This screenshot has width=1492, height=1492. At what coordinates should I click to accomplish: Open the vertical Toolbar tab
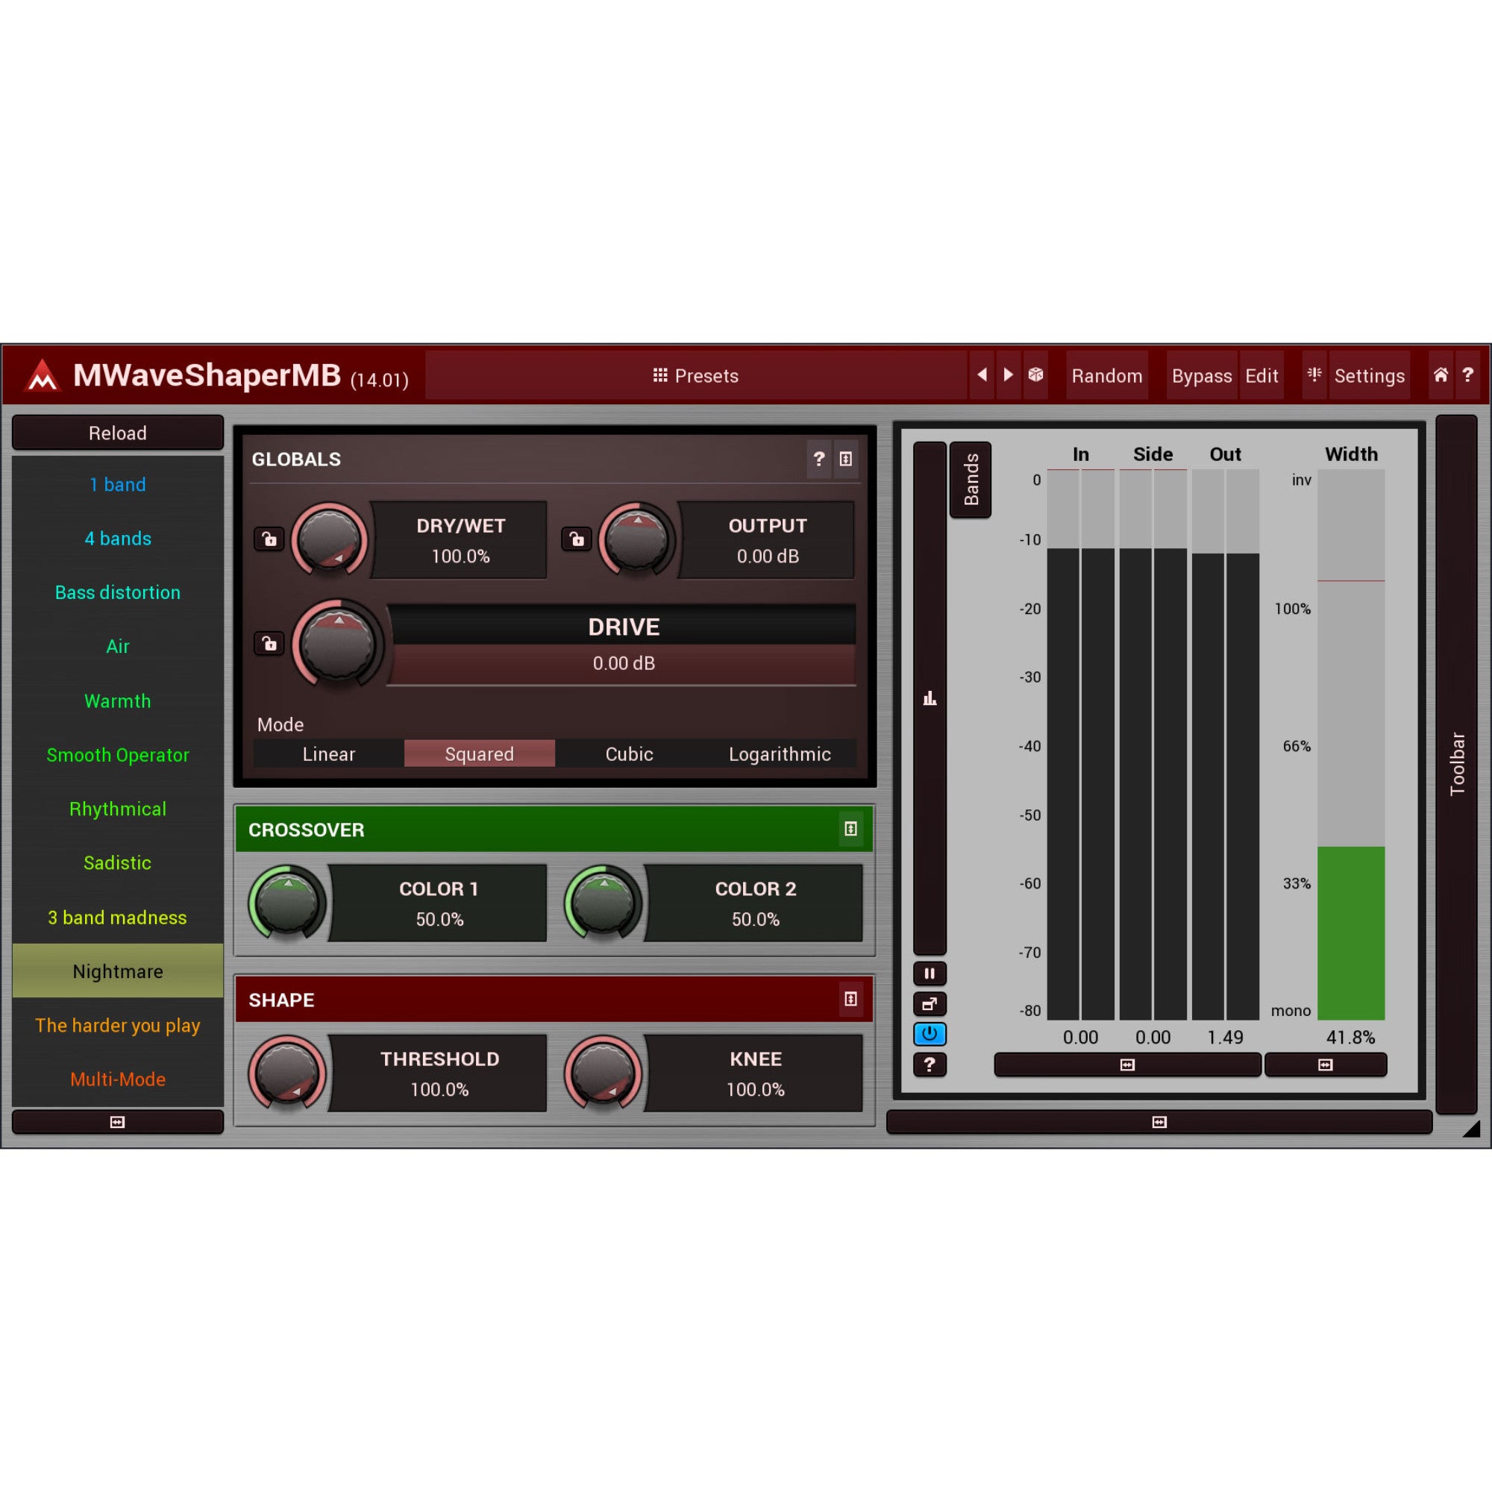click(x=1456, y=764)
